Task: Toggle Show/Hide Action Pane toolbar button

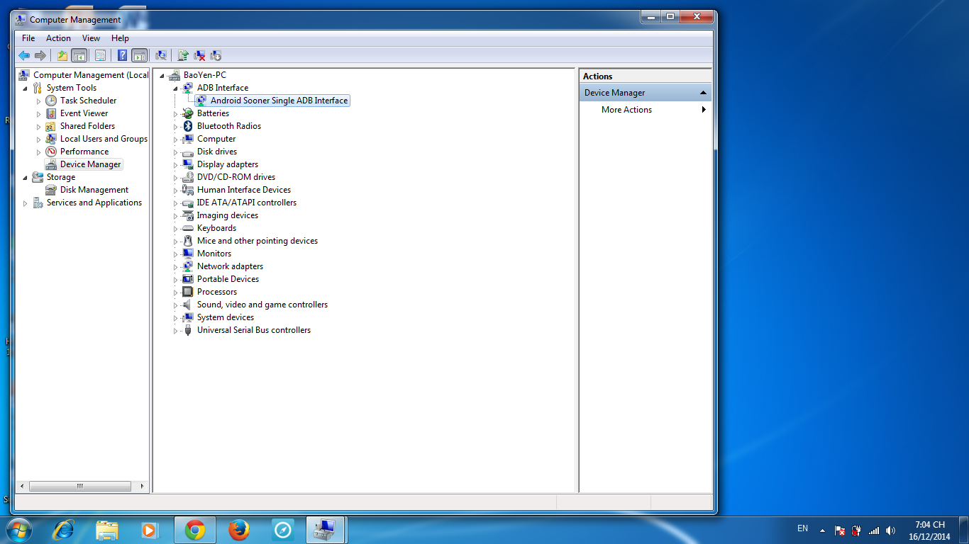Action: point(140,55)
